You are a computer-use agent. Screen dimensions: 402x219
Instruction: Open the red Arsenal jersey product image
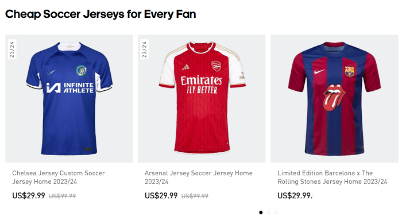(202, 99)
